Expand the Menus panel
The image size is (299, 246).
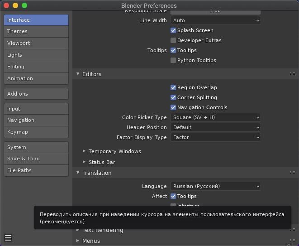[x=78, y=241]
